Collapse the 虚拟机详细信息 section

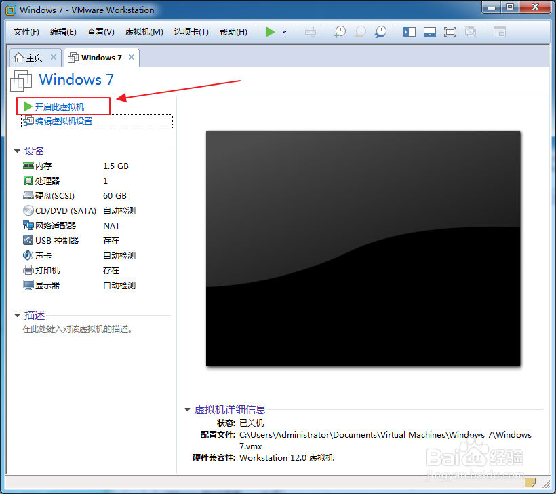(187, 410)
